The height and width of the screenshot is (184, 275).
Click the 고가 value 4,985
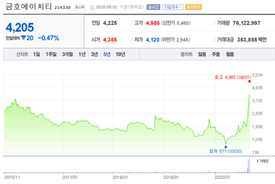point(153,23)
